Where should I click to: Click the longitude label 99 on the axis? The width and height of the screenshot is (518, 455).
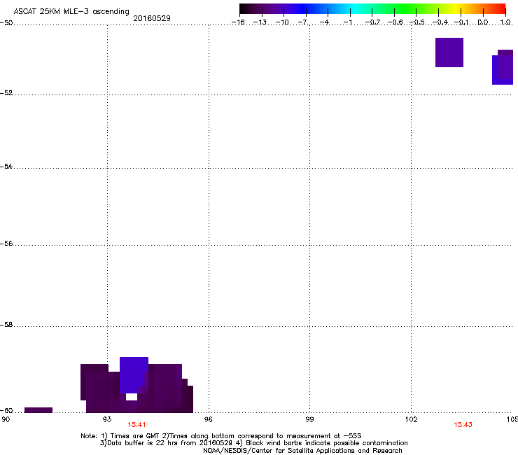click(x=309, y=419)
